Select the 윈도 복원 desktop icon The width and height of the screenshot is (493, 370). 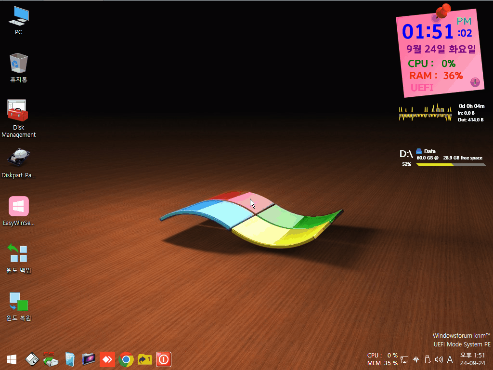coord(19,306)
